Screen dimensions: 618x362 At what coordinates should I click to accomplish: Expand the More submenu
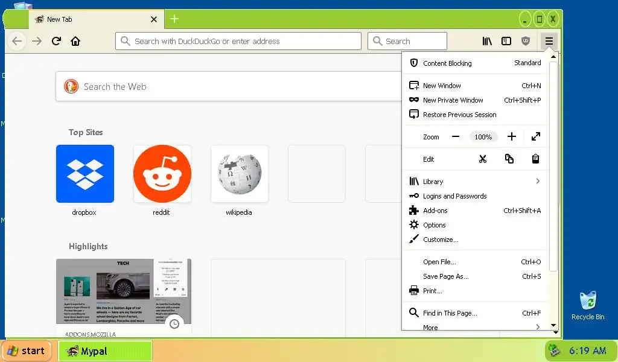tap(476, 327)
